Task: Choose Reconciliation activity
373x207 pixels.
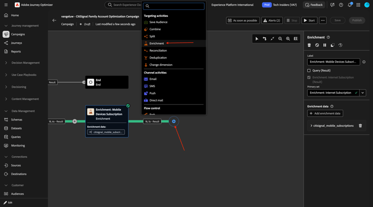Action: click(174, 50)
